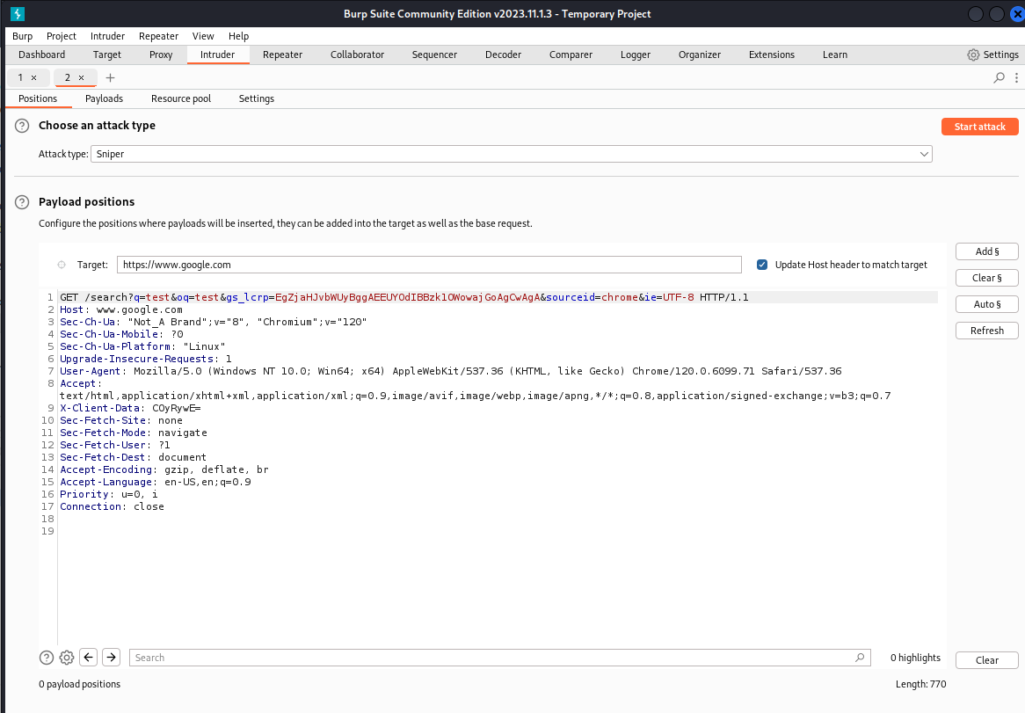Open the three-dot menu next to the magnifier

(1017, 77)
